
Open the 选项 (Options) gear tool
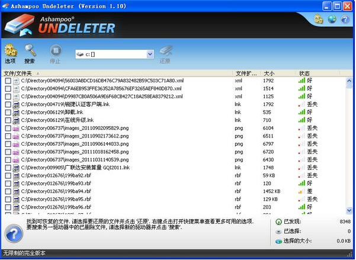tap(10, 53)
